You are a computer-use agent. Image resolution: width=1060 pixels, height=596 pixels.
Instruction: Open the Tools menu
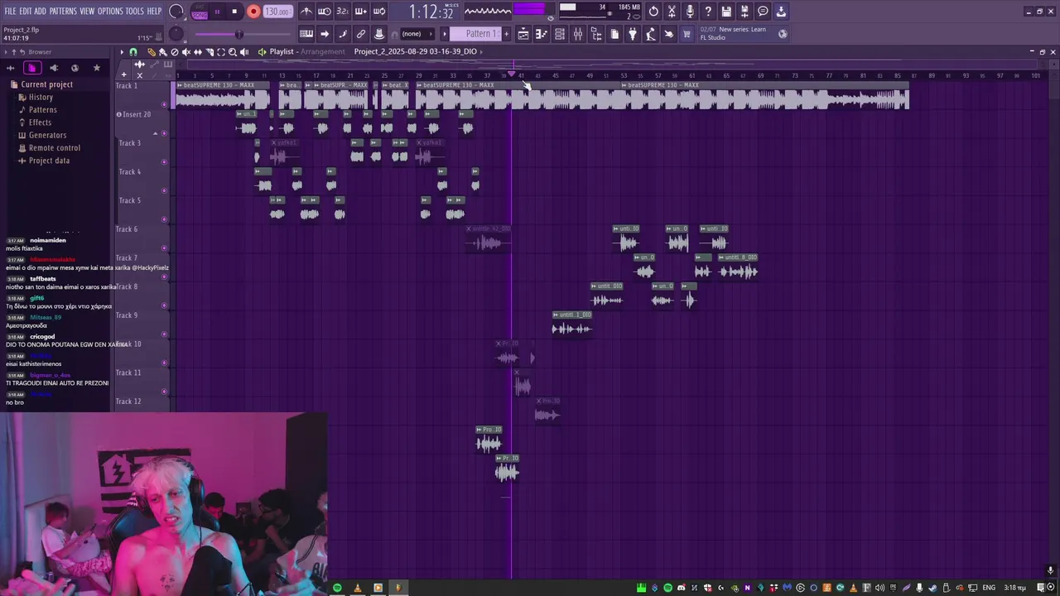pyautogui.click(x=135, y=11)
